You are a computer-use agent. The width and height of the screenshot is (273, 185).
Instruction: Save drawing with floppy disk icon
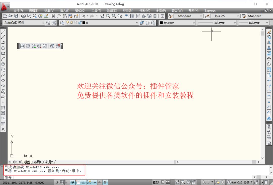click(16, 16)
